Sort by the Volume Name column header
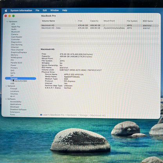Image resolution: width=163 pixels, height=163 pixels. pos(48,21)
